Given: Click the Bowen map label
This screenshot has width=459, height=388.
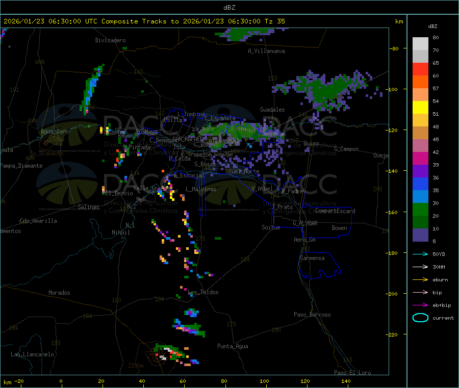Looking at the screenshot, I should [339, 228].
